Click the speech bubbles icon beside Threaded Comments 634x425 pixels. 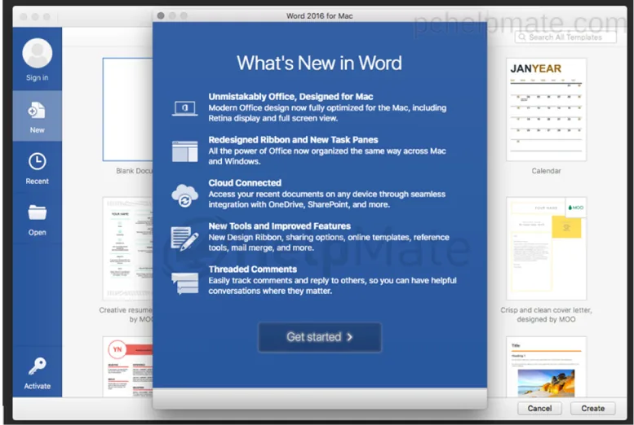pos(184,283)
